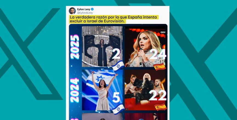Click the Israel flag beside number 5
This screenshot has height=120, width=237.
tap(118, 109)
